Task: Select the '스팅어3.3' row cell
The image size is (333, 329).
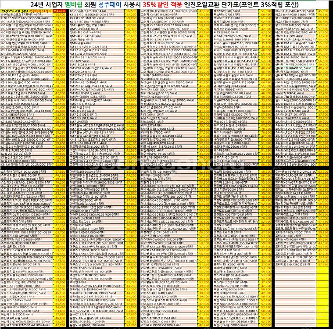Action: (x=26, y=182)
